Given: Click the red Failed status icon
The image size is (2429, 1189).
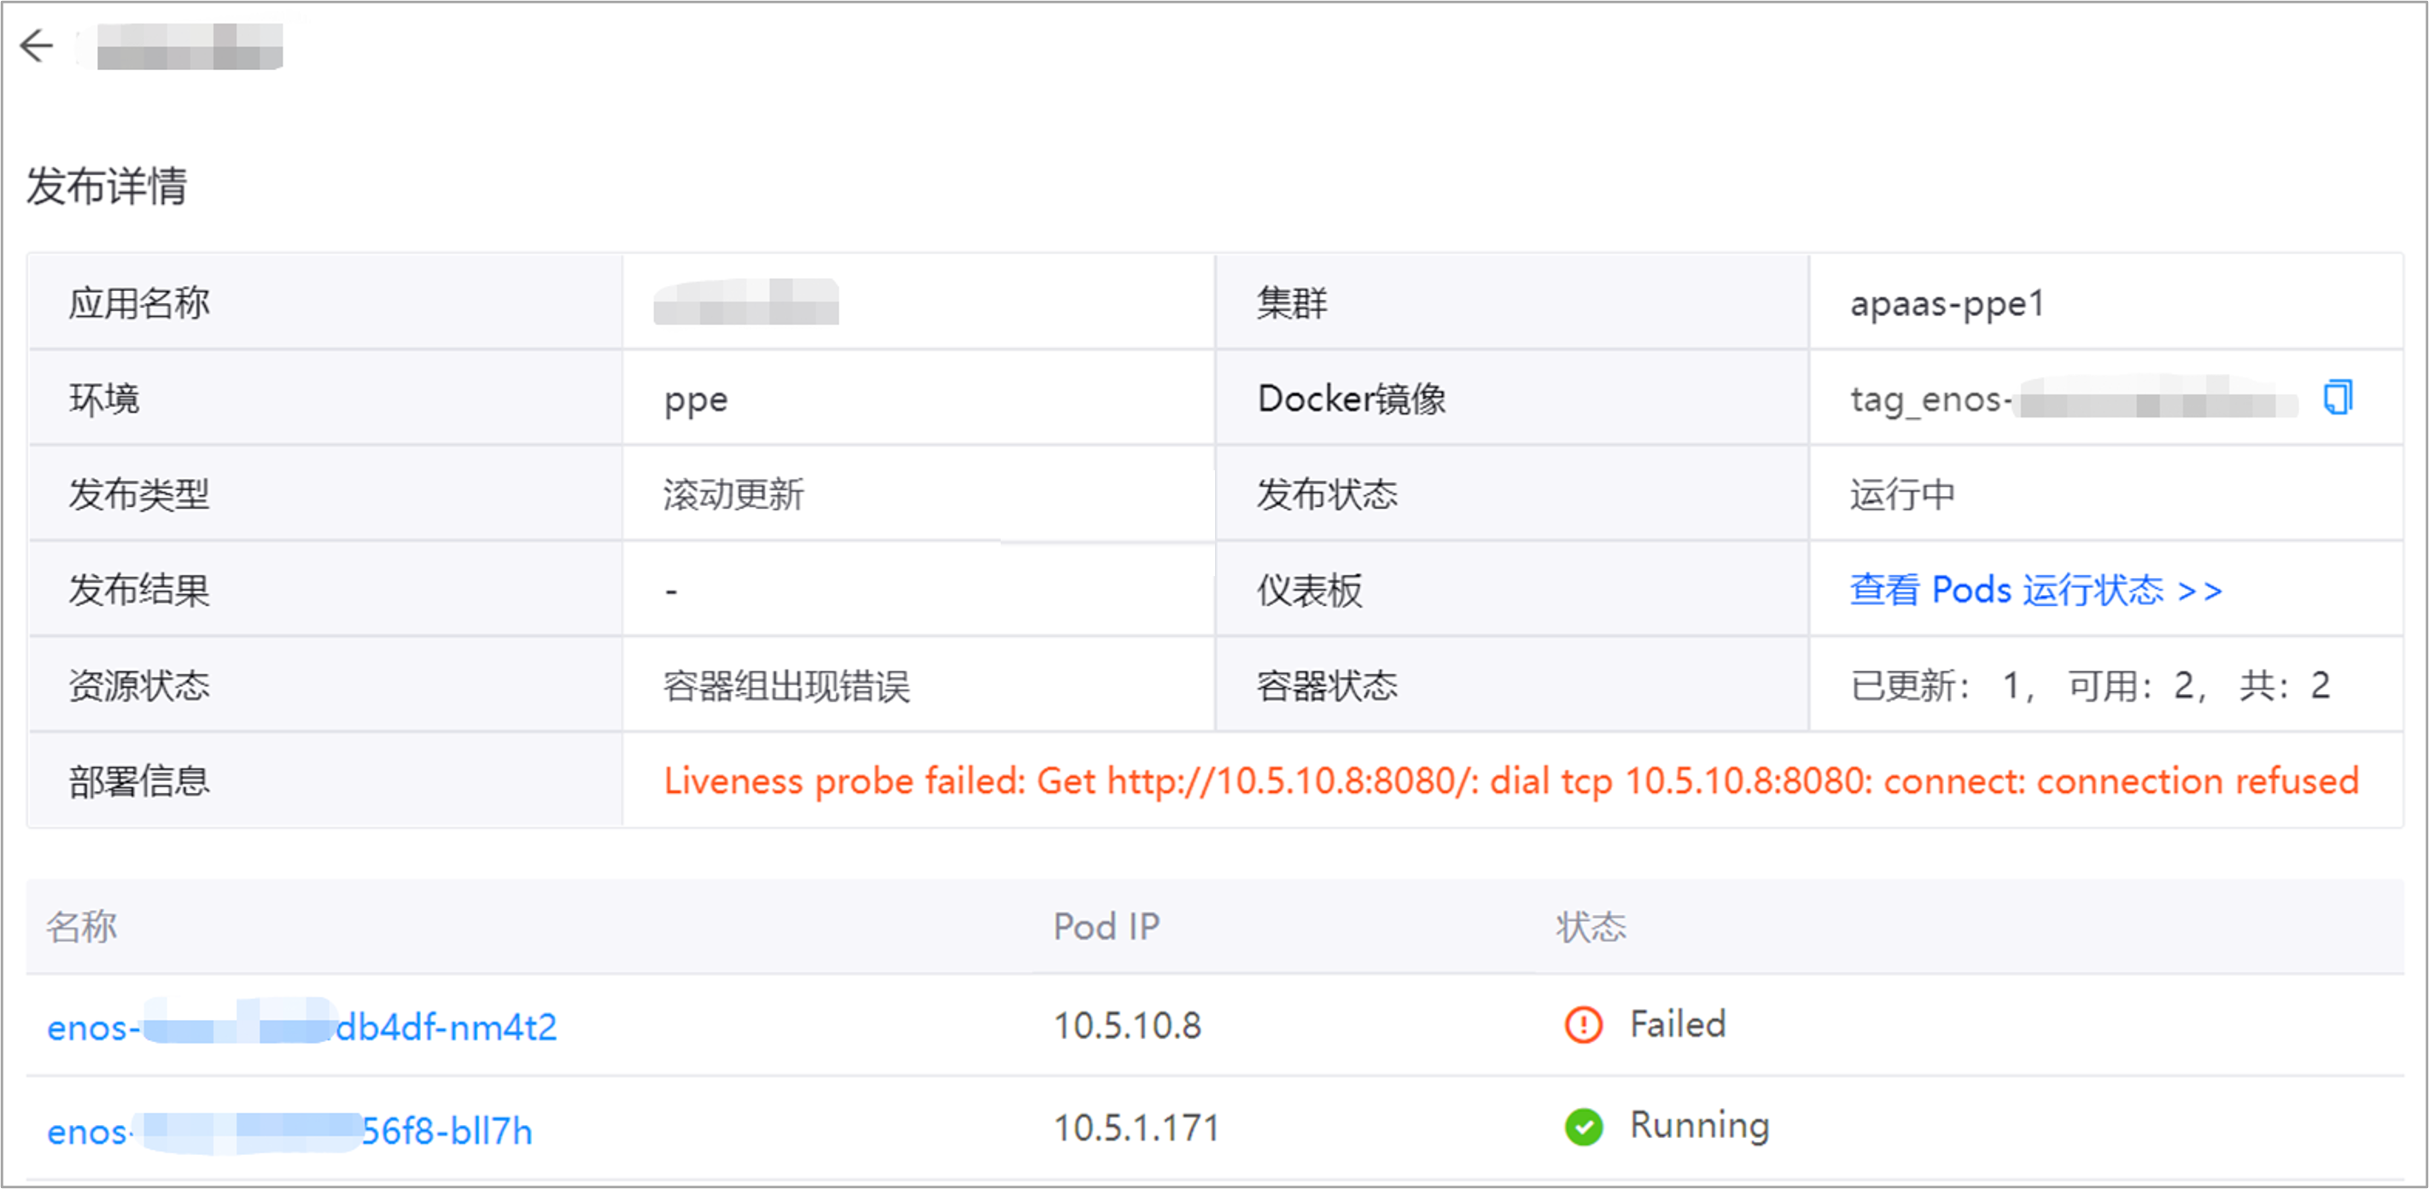Looking at the screenshot, I should click(1583, 1024).
